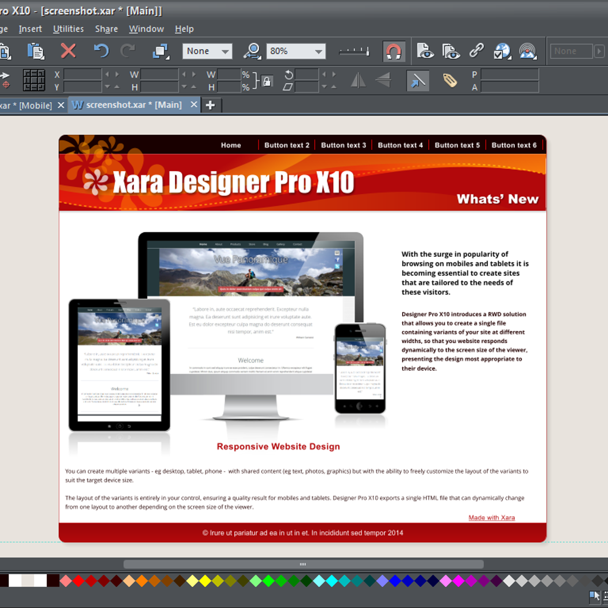Redo the undone action

click(x=128, y=51)
